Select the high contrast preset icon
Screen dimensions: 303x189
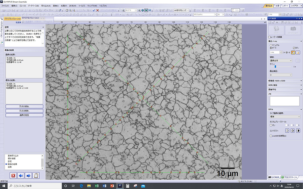(x=298, y=131)
